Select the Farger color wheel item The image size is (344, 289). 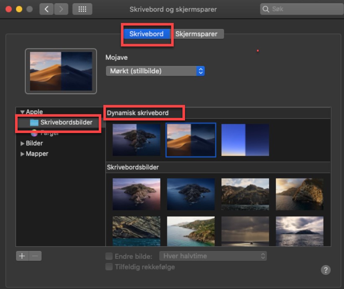click(34, 133)
